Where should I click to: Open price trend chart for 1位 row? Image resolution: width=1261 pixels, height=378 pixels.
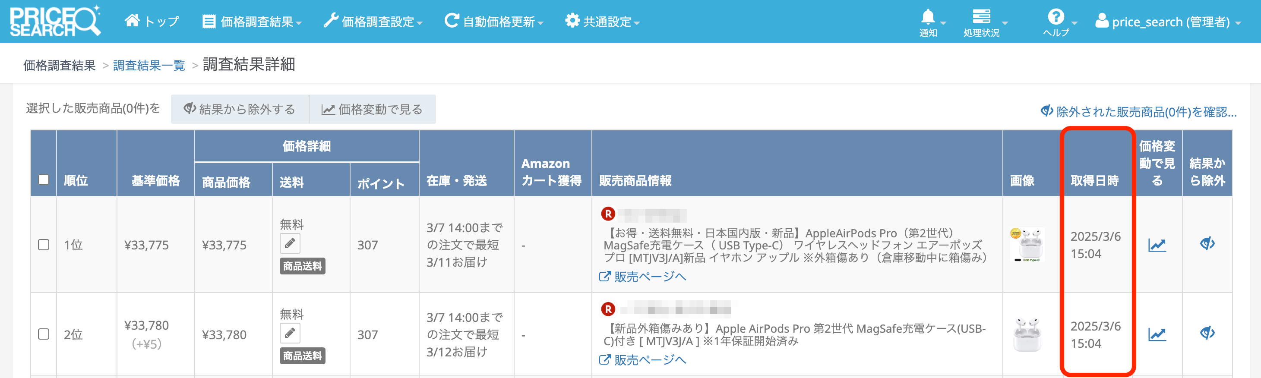click(x=1157, y=245)
